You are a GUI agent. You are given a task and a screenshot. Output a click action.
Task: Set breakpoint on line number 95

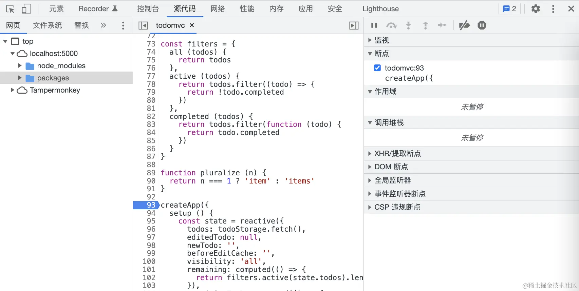pos(151,221)
